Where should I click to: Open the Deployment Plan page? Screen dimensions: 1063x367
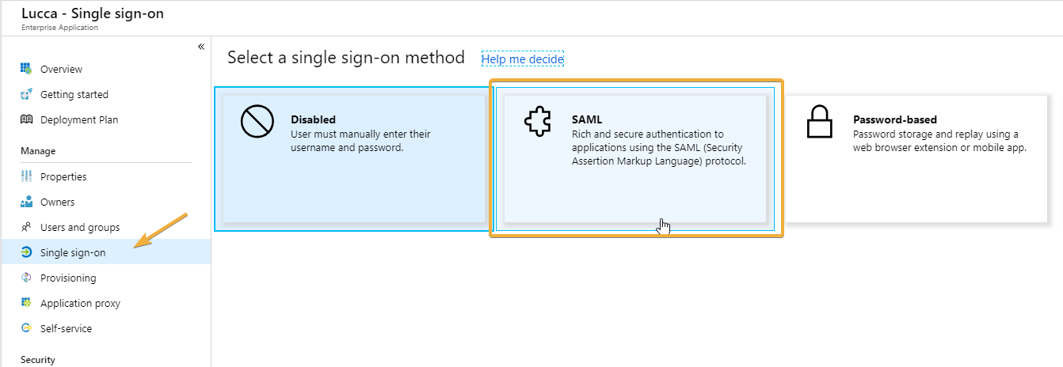(x=105, y=119)
